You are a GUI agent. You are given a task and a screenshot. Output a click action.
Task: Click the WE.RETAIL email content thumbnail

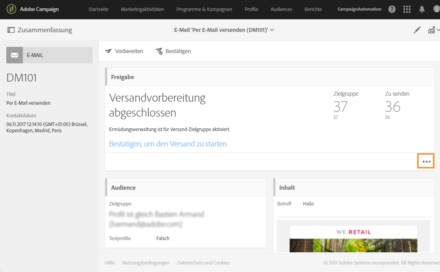tap(353, 238)
